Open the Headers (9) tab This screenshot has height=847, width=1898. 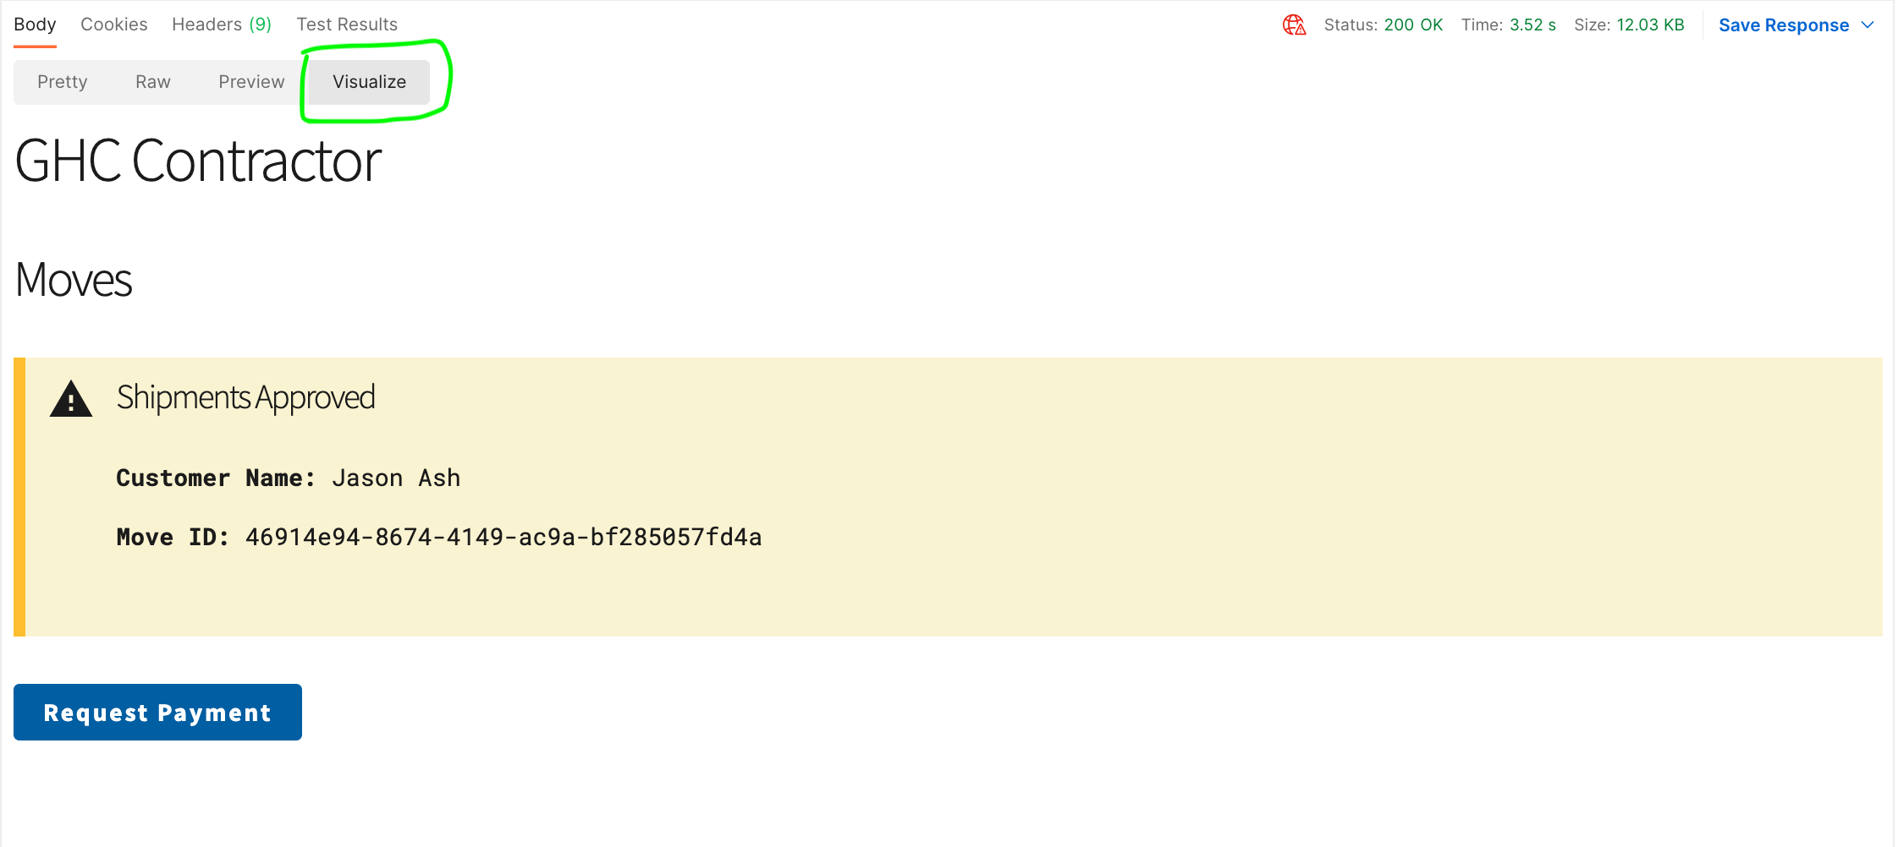coord(221,24)
